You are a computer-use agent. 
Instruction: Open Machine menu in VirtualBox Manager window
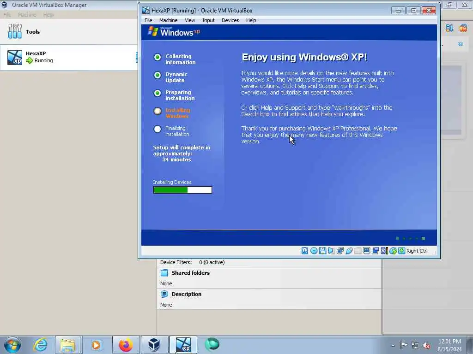[x=27, y=15]
